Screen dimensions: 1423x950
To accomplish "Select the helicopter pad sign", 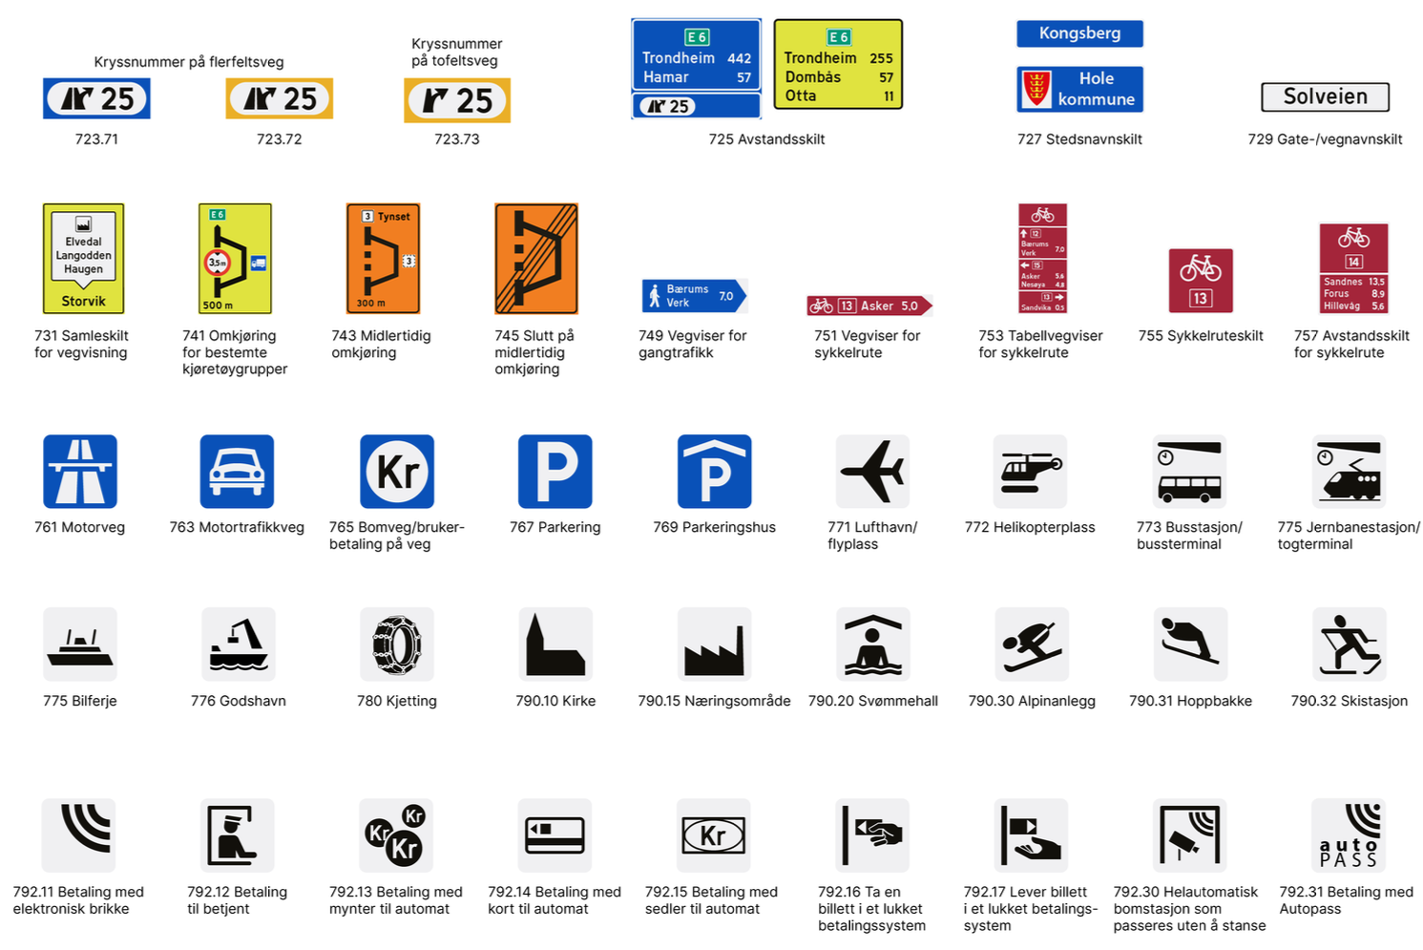I will pyautogui.click(x=1030, y=472).
